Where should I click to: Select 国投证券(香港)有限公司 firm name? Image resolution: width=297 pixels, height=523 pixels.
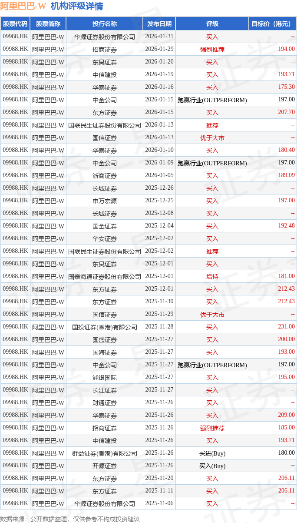105,327
